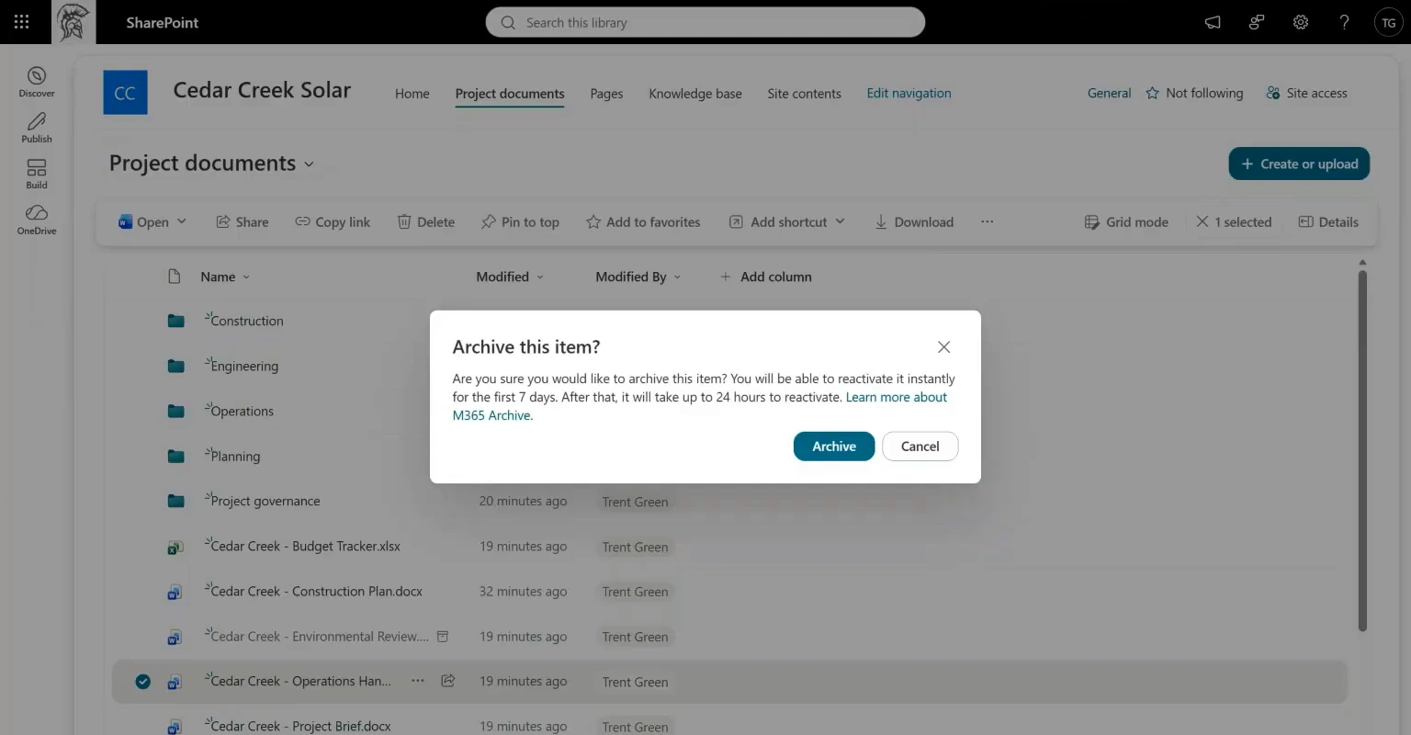
Task: Open the Help question mark icon
Action: pyautogui.click(x=1345, y=23)
